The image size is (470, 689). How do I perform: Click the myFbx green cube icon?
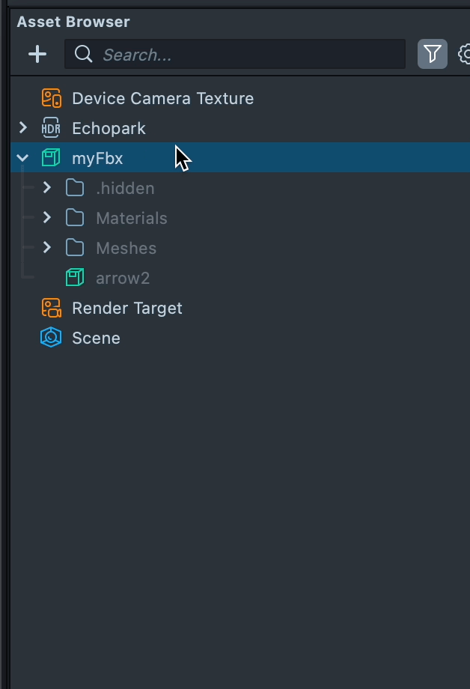pyautogui.click(x=51, y=158)
